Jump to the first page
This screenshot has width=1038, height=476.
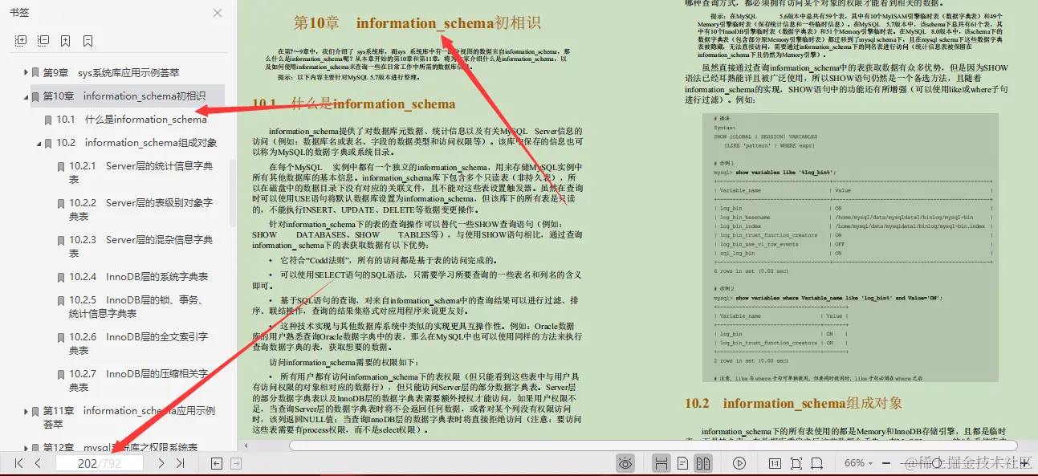point(19,463)
